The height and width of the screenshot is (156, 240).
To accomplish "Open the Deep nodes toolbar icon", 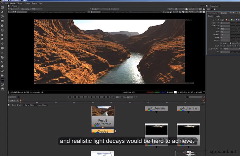I will click(2, 57).
